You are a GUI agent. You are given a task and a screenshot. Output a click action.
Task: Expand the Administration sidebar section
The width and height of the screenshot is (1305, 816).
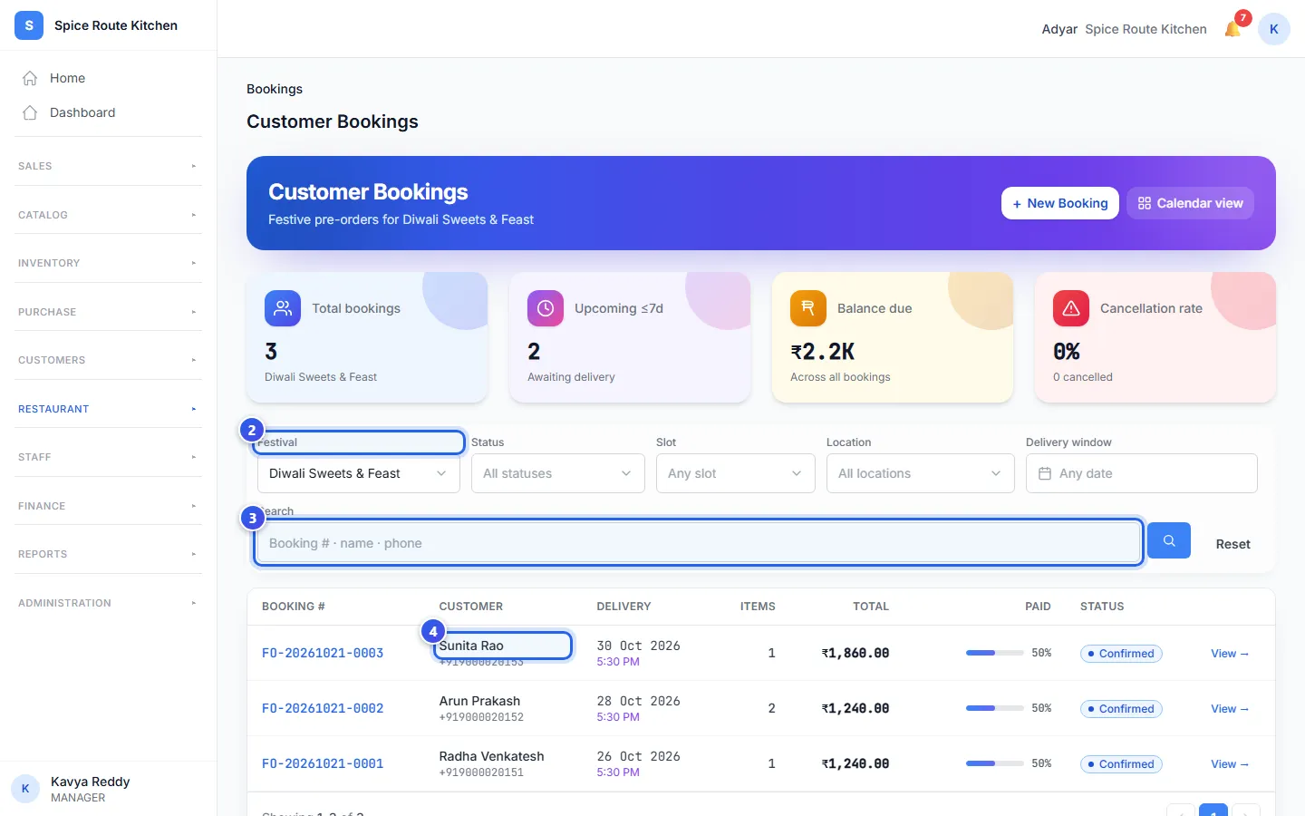coord(108,603)
